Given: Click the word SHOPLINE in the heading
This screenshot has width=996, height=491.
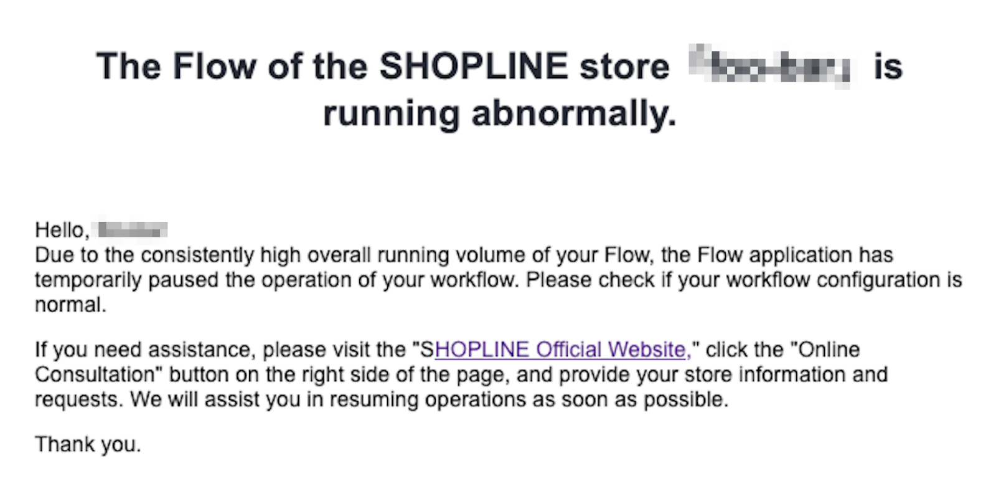Looking at the screenshot, I should click(x=474, y=66).
